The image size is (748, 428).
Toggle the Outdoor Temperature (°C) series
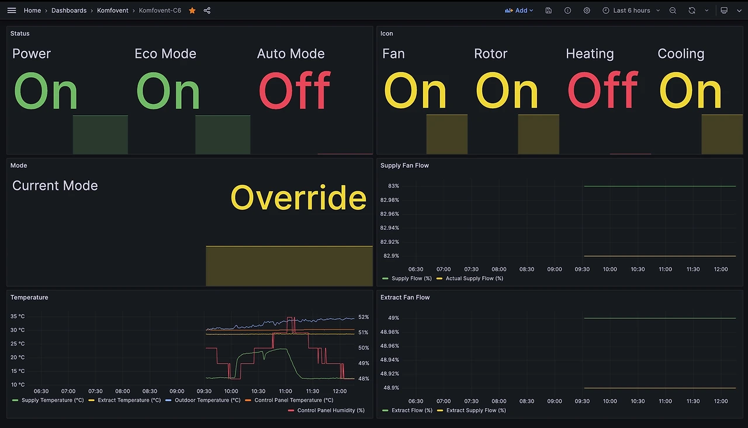pyautogui.click(x=207, y=401)
